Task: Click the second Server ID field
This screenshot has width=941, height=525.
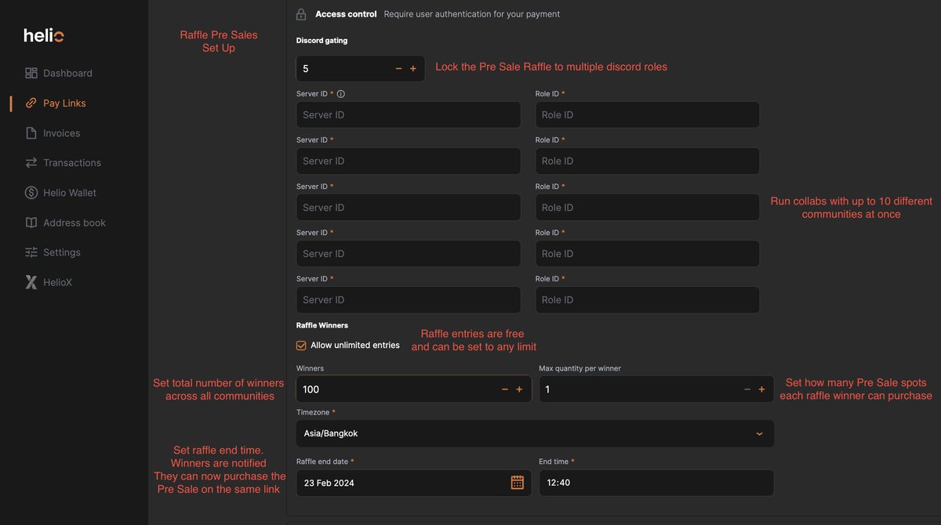Action: click(x=409, y=161)
